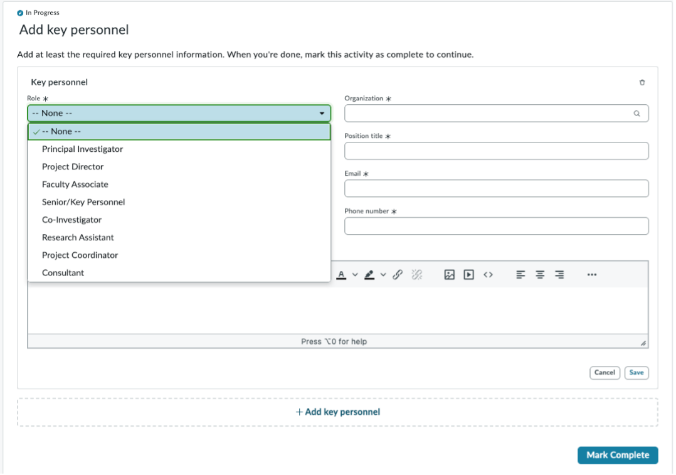Align text center
The width and height of the screenshot is (676, 475).
[x=540, y=275]
